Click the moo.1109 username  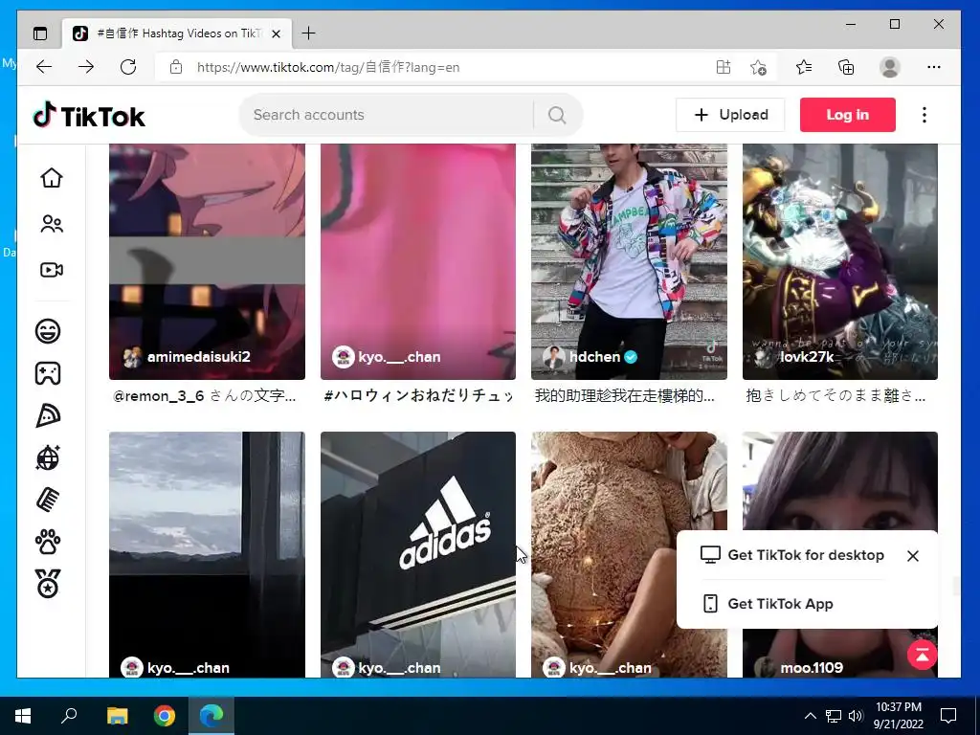tap(812, 667)
